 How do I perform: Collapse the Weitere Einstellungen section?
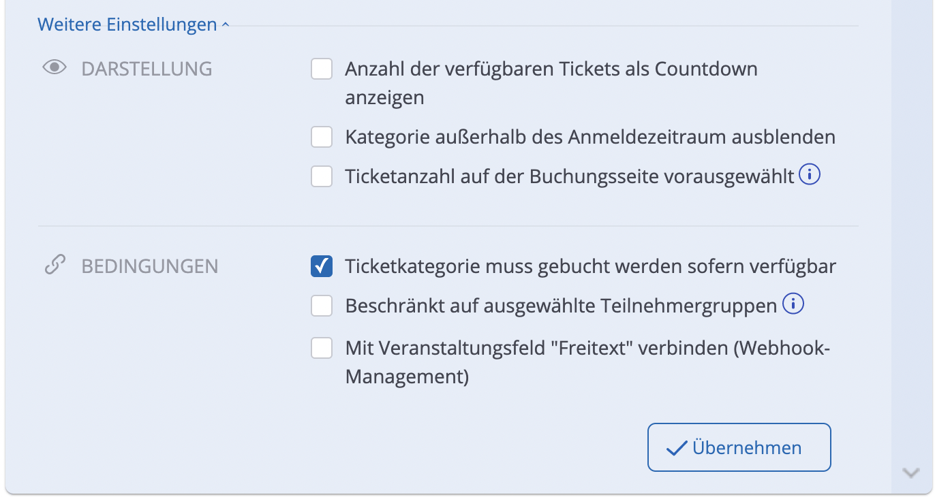point(127,25)
